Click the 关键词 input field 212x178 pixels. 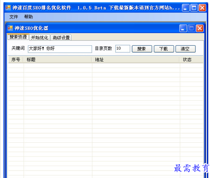click(x=60, y=49)
